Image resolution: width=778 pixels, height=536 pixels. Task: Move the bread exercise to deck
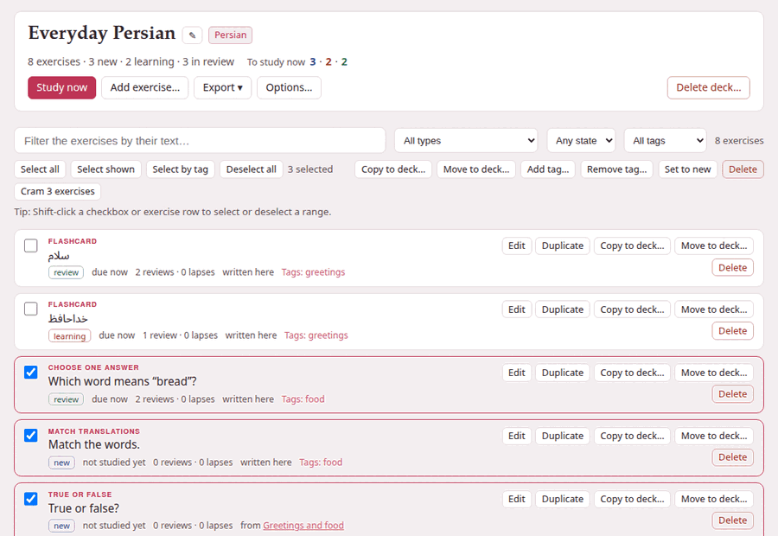pyautogui.click(x=714, y=373)
